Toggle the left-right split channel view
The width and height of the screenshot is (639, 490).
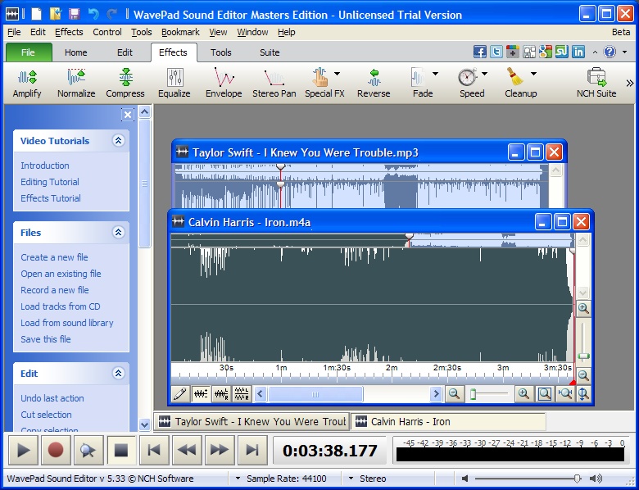point(221,394)
